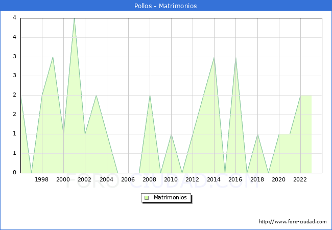Select the 2014 x-axis label

[x=214, y=179]
